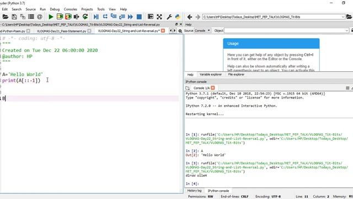Step into function debug icon
Screen dimensions: 353x199
coord(114,17)
